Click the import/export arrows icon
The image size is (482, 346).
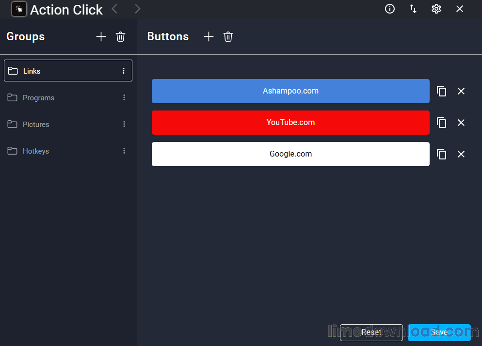point(413,9)
